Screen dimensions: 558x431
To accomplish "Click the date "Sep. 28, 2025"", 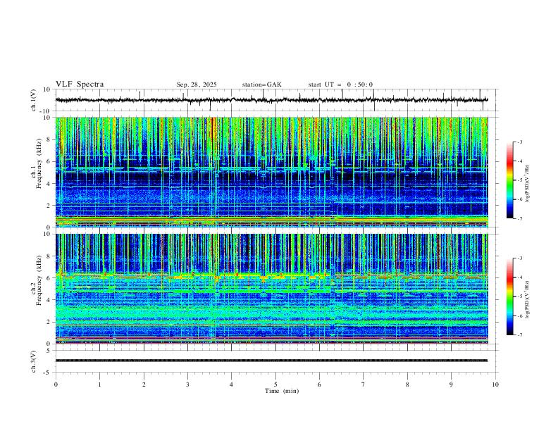I will 197,85.
